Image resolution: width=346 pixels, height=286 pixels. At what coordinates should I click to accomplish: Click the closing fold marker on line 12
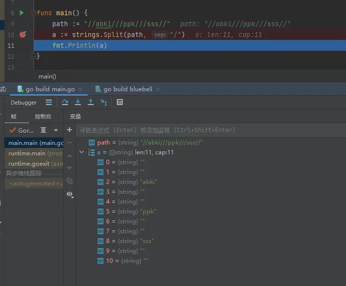(x=34, y=56)
